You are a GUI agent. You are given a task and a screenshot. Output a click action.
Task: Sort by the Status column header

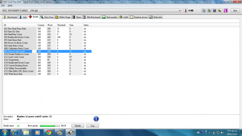[x=87, y=25]
